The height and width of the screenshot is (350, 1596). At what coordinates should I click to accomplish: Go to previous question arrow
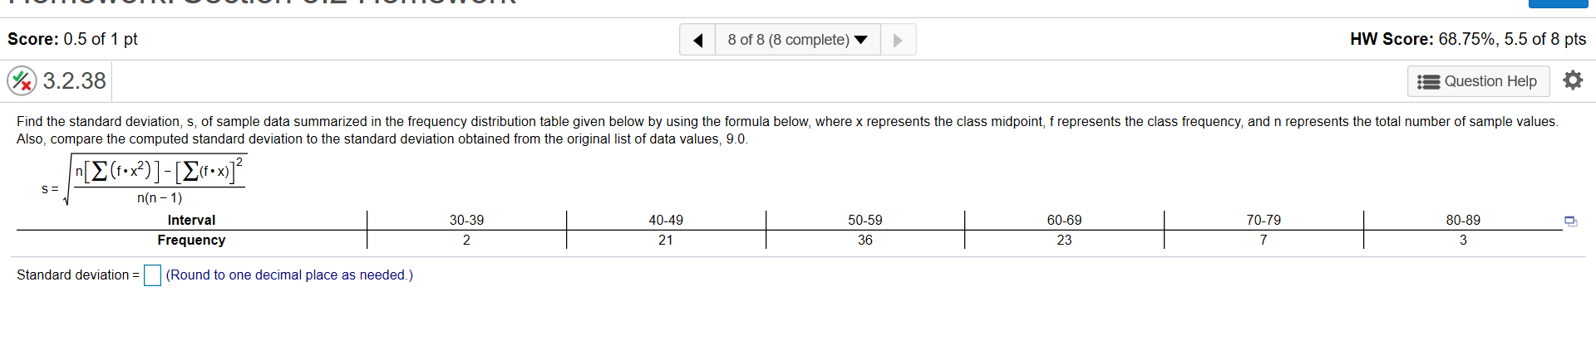[x=697, y=40]
